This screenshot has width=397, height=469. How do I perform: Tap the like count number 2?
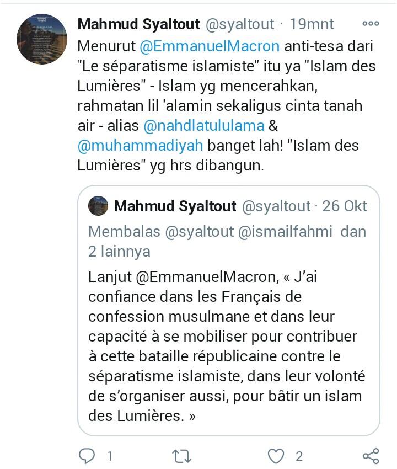(299, 456)
